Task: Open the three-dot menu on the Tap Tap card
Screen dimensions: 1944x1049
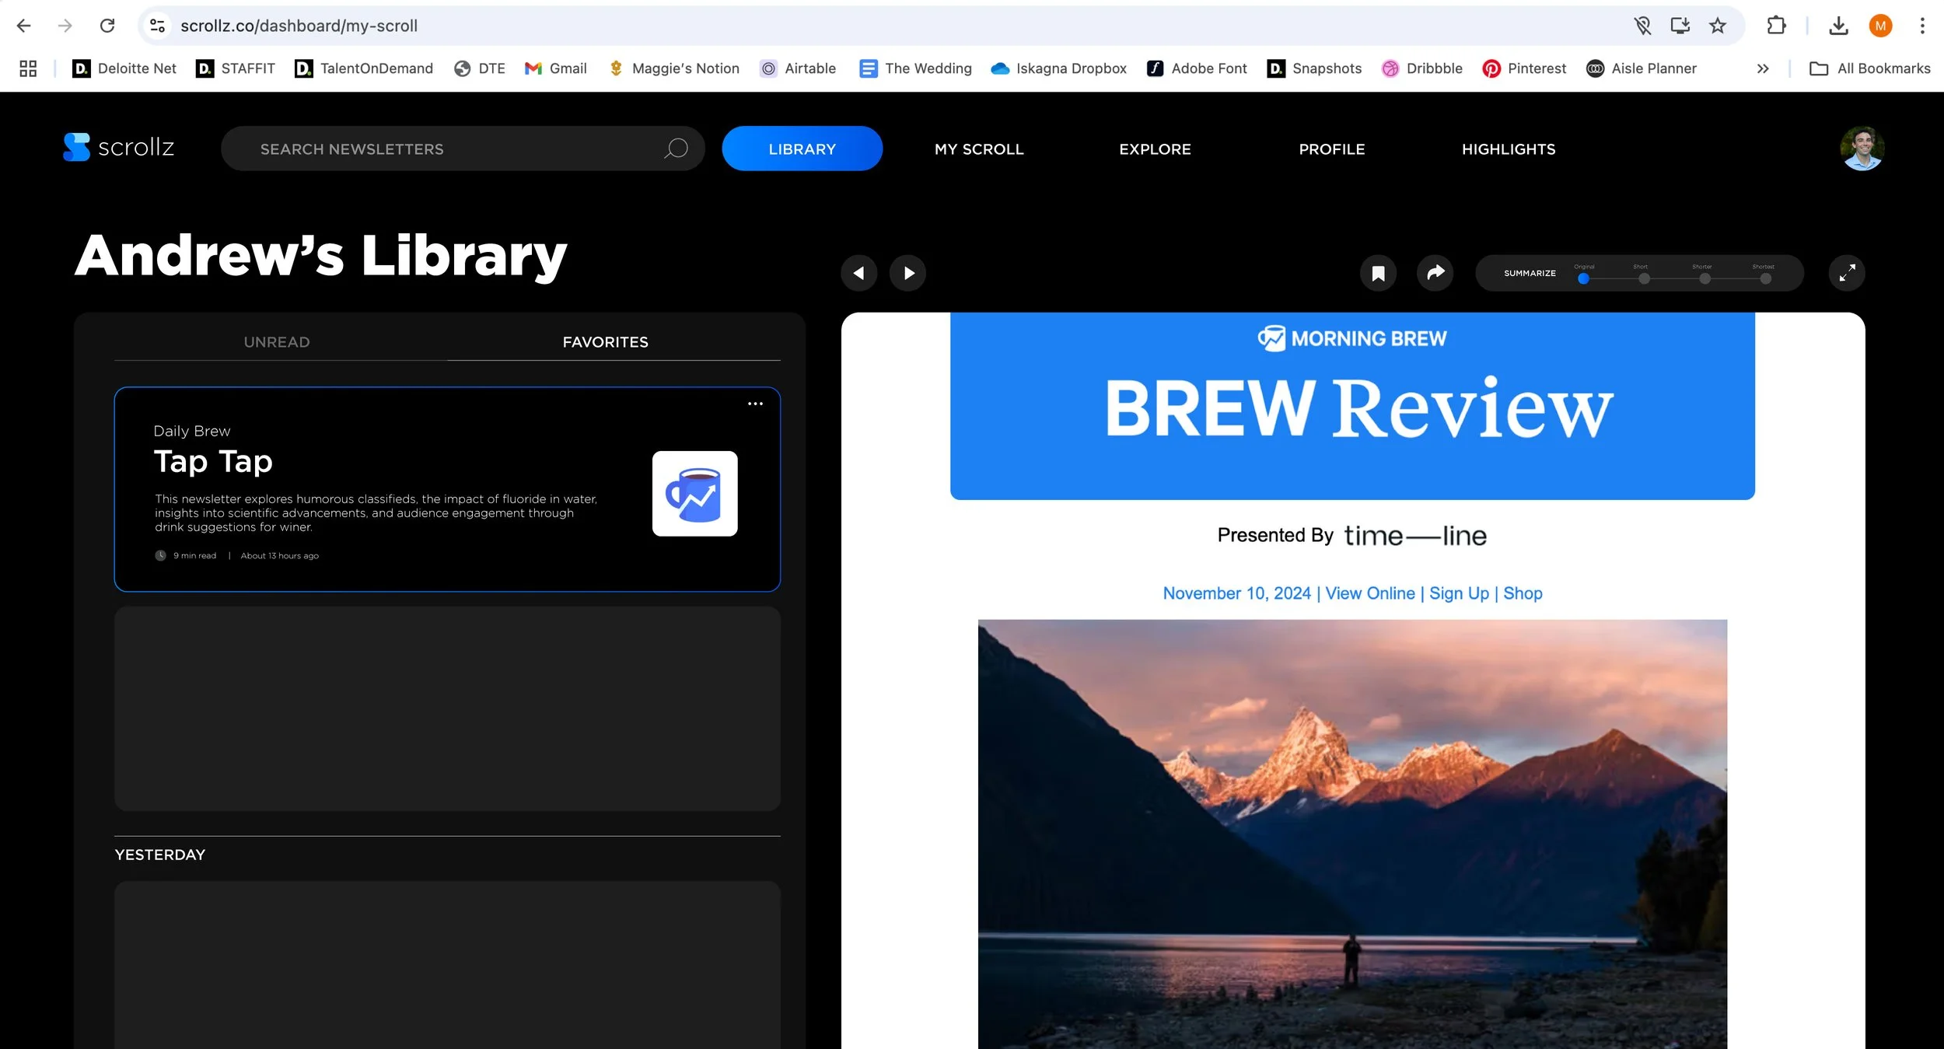Action: point(755,404)
